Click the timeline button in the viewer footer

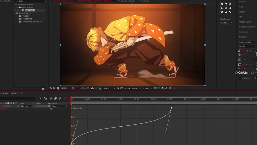click(163, 88)
